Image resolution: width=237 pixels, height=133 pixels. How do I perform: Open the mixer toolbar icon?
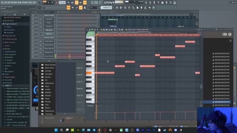(129, 7)
